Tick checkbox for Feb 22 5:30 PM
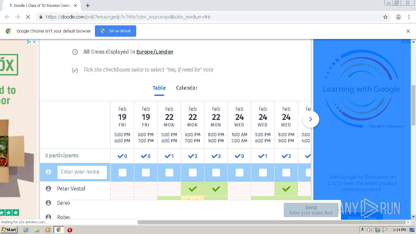The height and width of the screenshot is (234, 416). click(x=169, y=173)
